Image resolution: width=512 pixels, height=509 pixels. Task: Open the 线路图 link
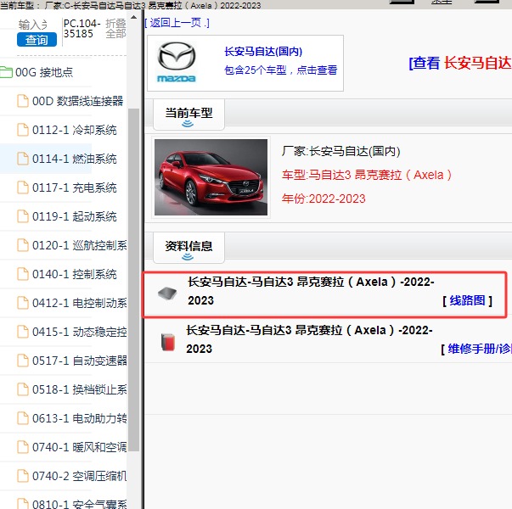[467, 300]
